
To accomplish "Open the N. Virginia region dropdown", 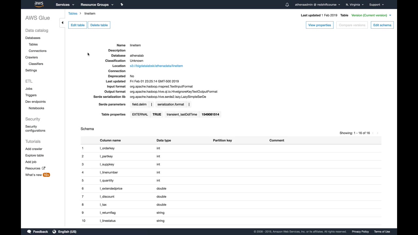I will [x=355, y=5].
